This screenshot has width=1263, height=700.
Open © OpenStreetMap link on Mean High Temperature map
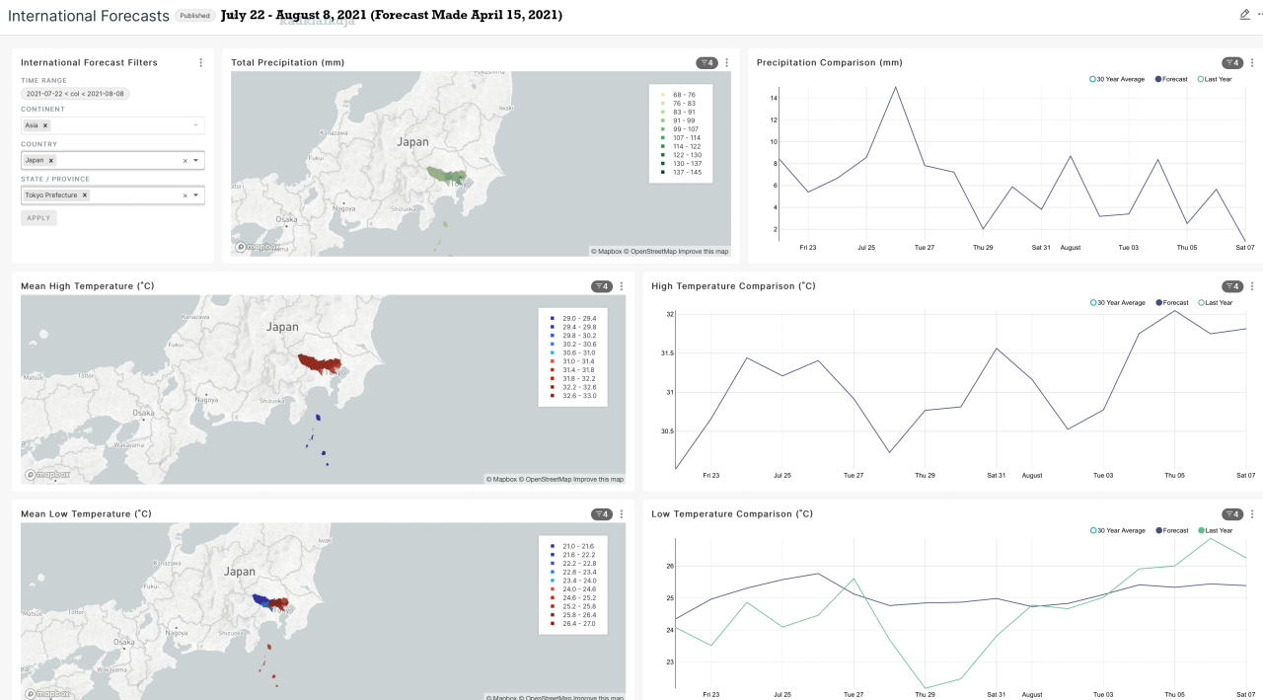(546, 480)
